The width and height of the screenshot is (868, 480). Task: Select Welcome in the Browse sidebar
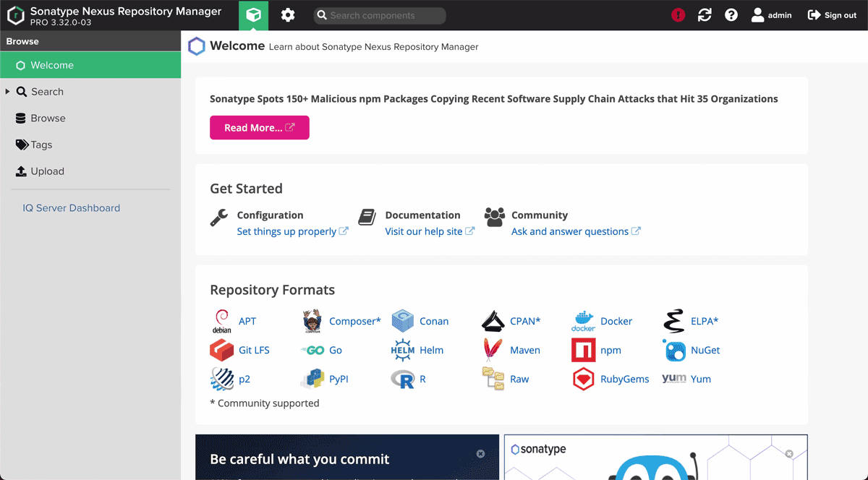pos(90,65)
